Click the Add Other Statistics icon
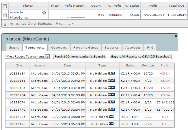 [18, 24]
